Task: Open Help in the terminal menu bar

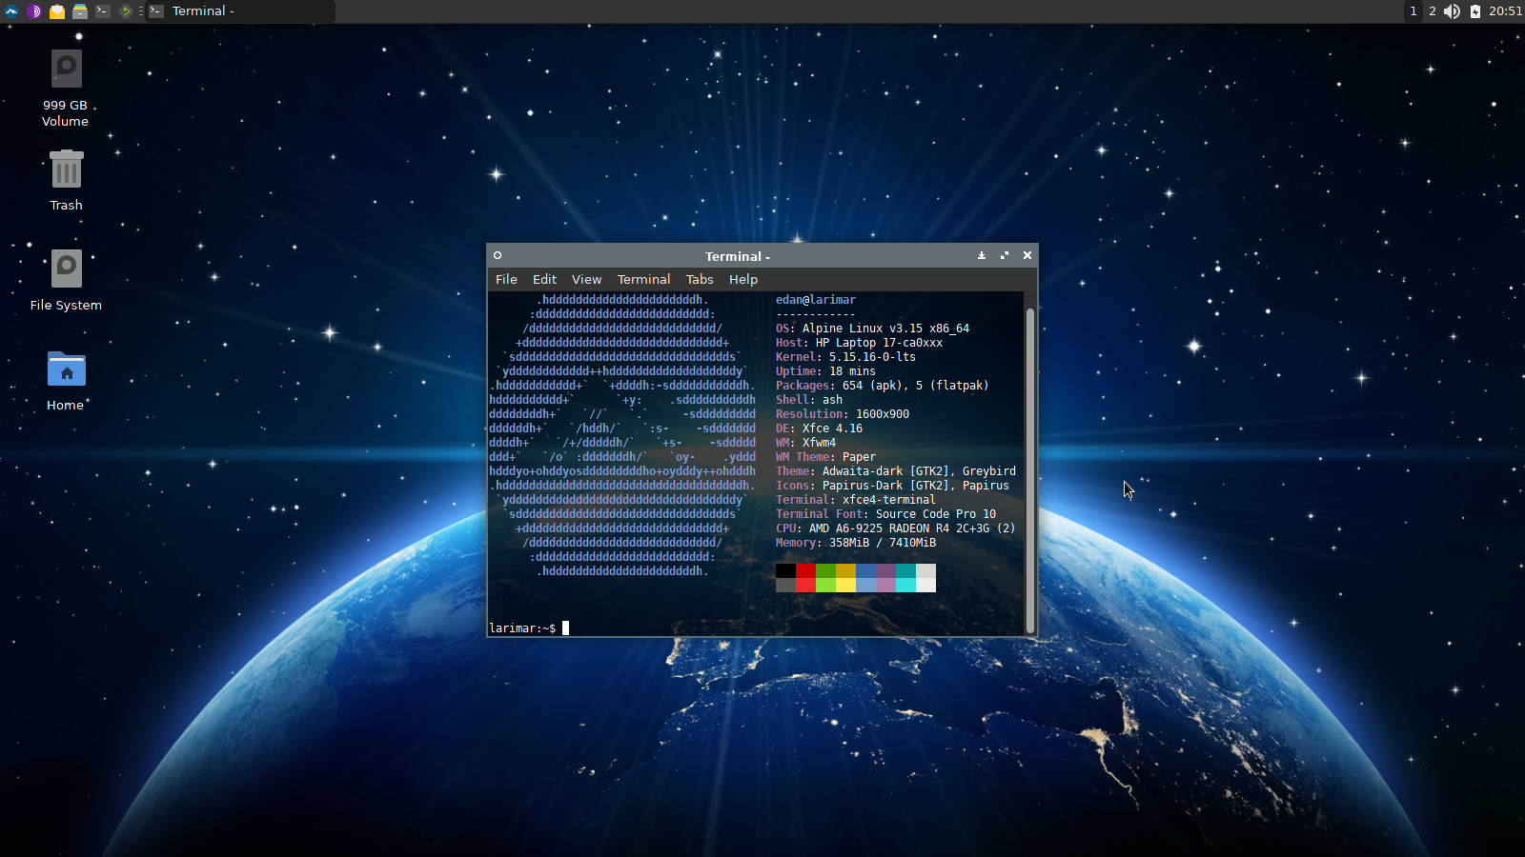Action: [742, 279]
